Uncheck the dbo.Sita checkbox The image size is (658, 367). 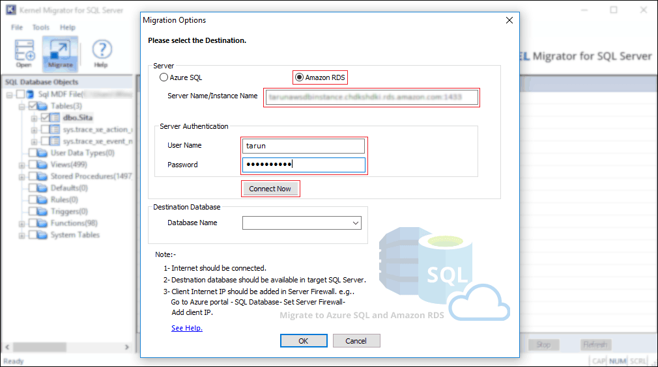[x=46, y=118]
